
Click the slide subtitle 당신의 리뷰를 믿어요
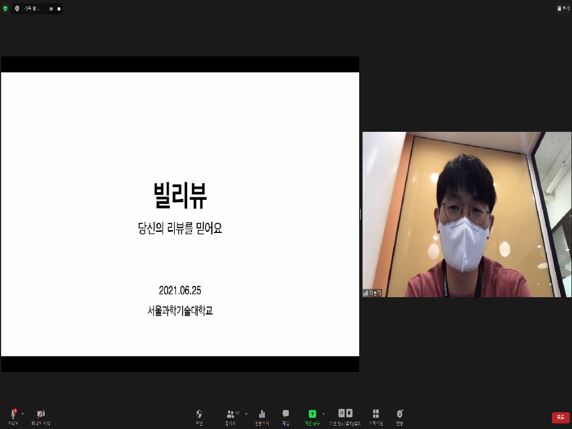pos(180,228)
